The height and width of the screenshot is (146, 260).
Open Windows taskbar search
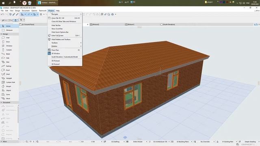click(x=10, y=3)
